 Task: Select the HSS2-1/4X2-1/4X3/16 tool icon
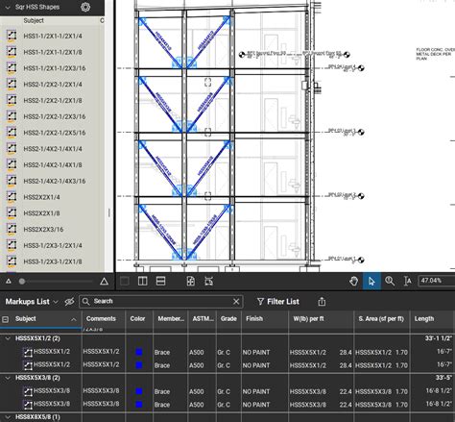click(x=12, y=181)
